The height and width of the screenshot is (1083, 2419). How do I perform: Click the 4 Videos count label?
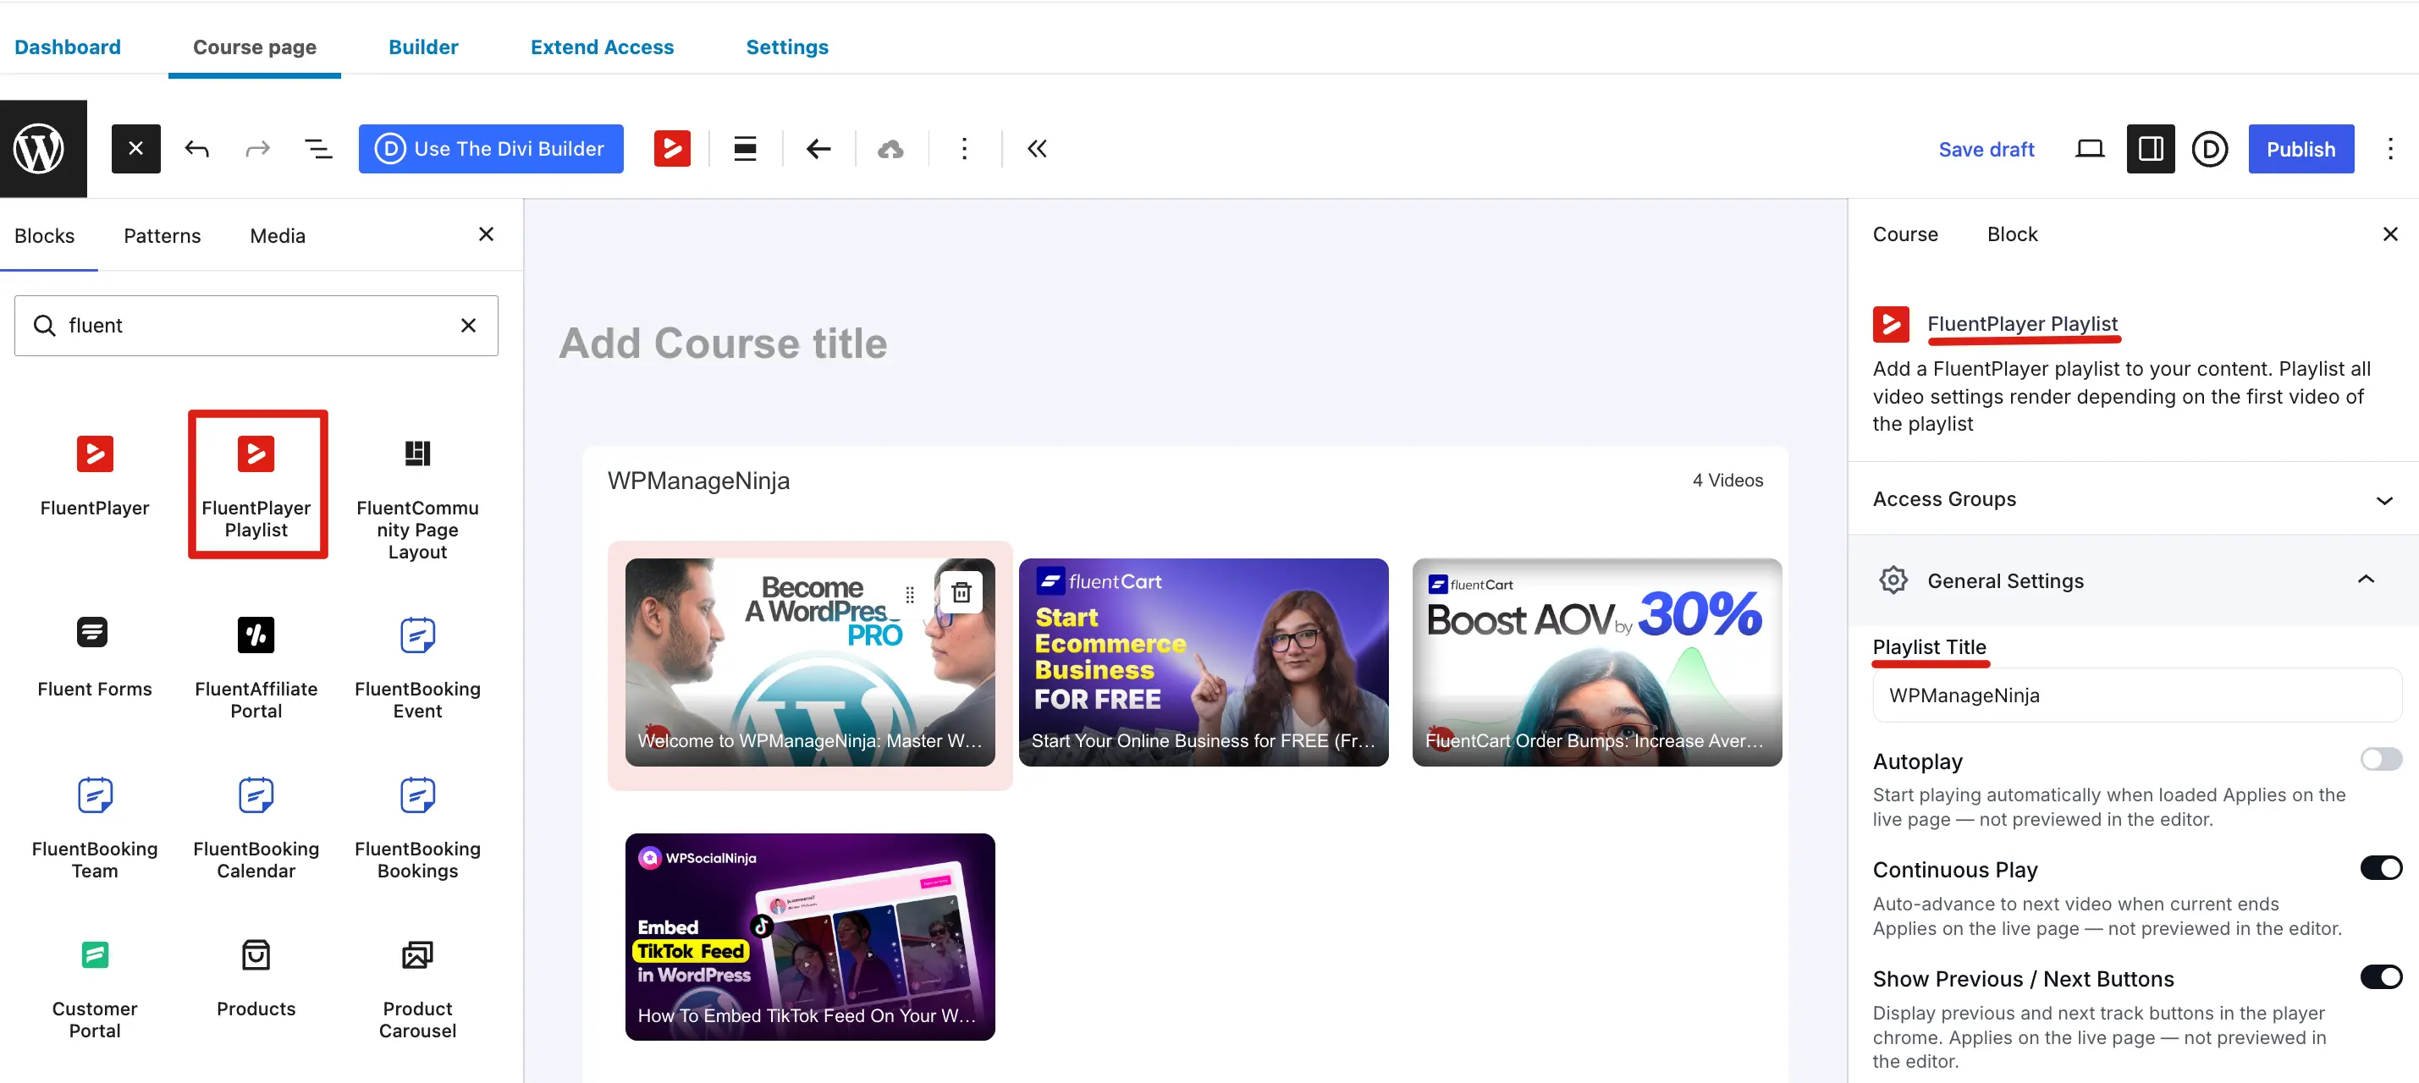(x=1727, y=481)
